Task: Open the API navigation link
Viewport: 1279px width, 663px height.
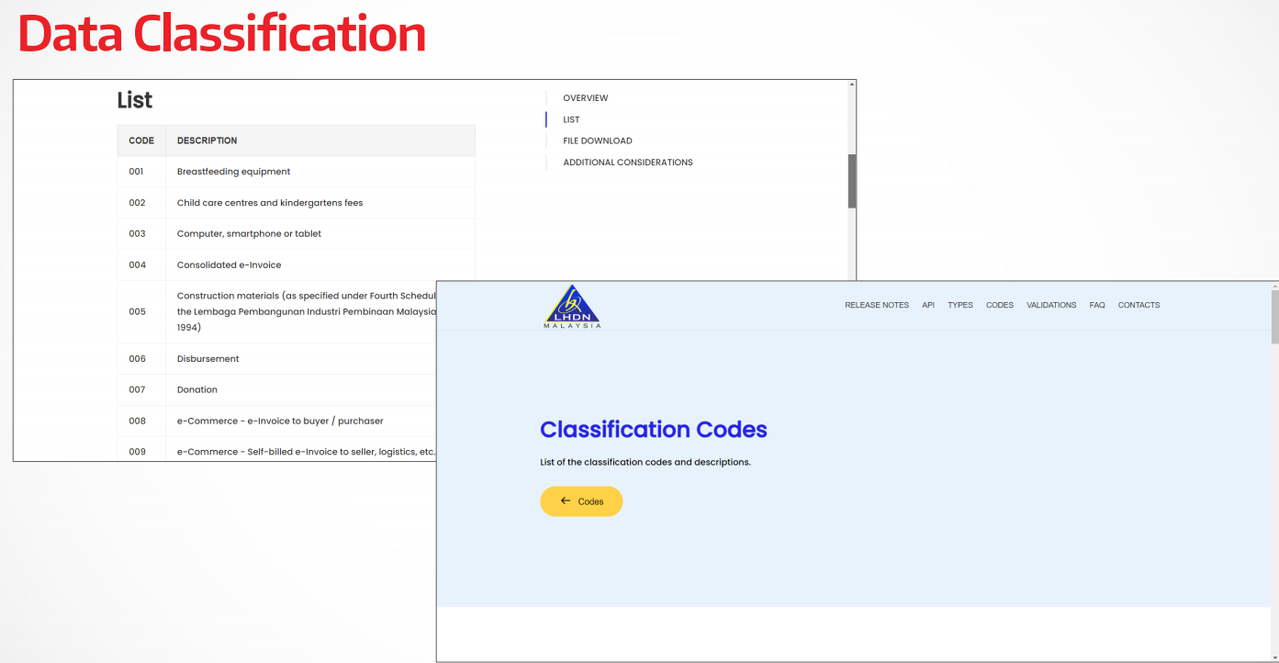Action: pos(927,305)
